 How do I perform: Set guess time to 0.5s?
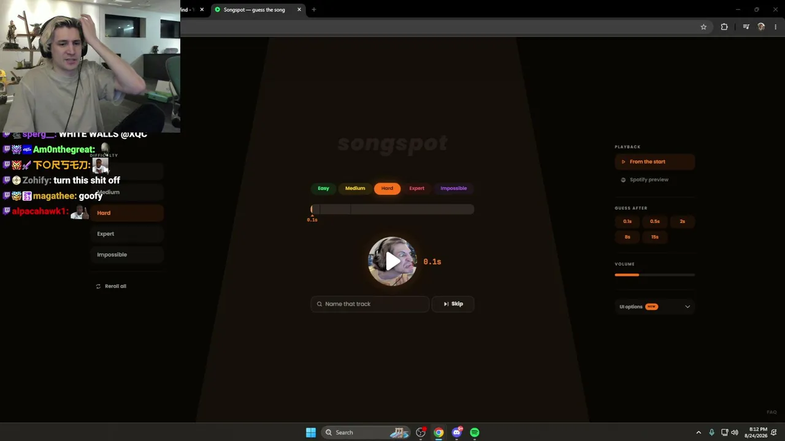pos(655,221)
